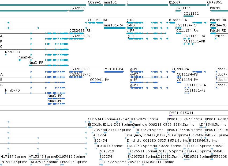The image size is (228, 166).
Task: Select protein CG32628-PC
Action: coord(80,74)
